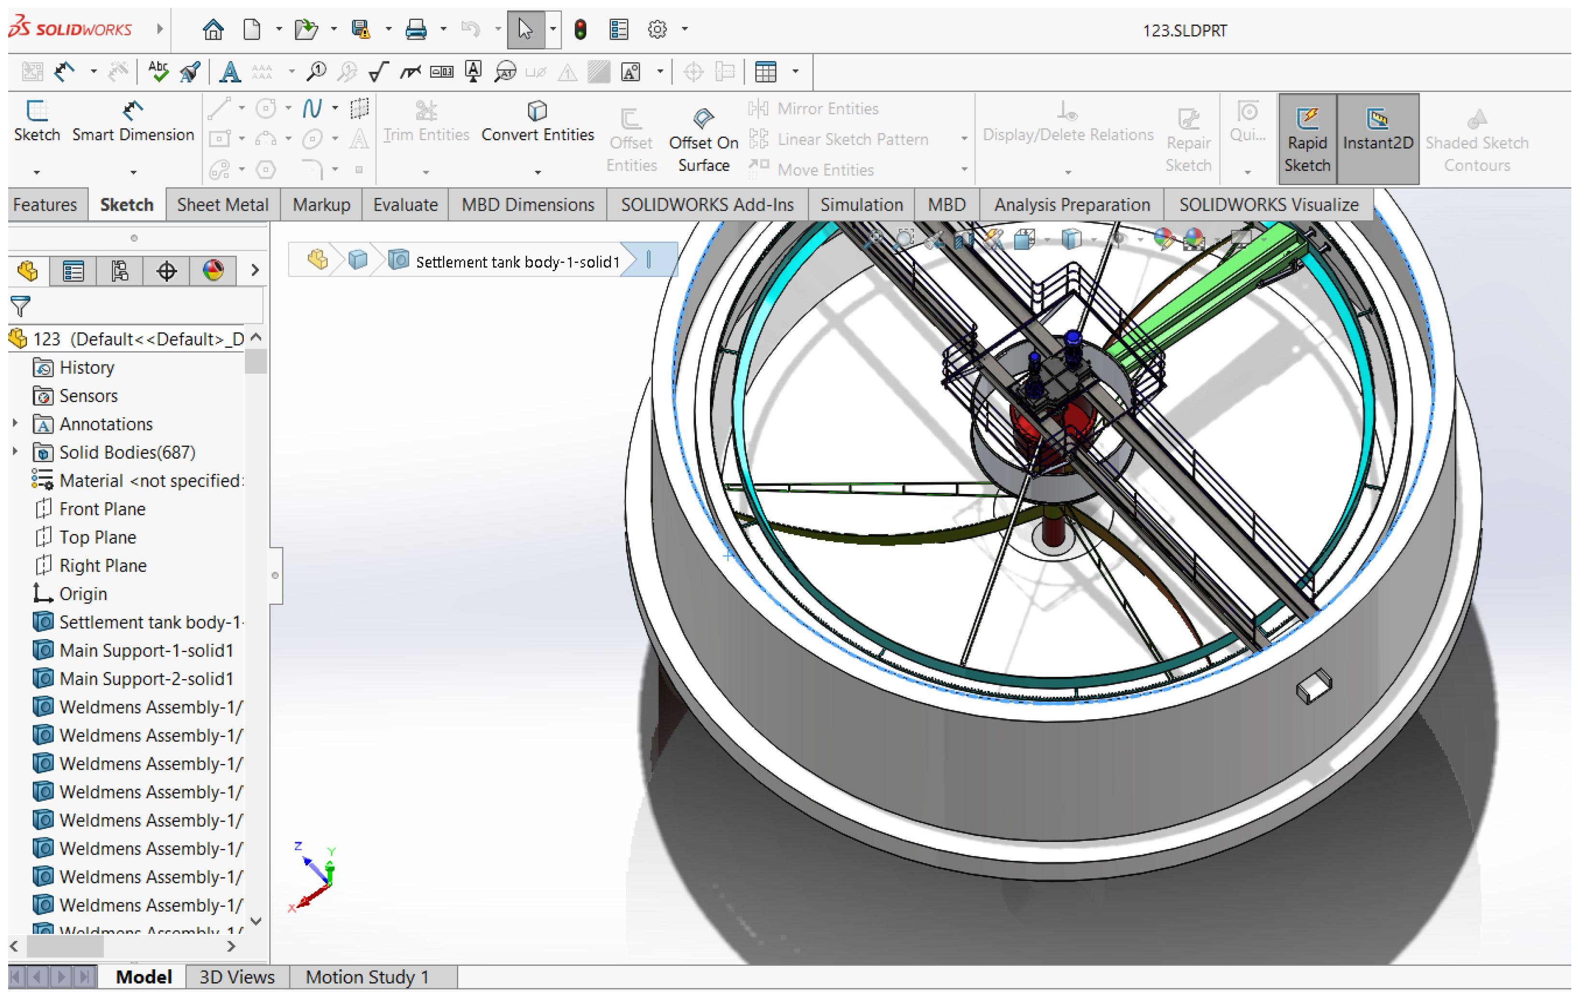Toggle the Select cursor tool
The image size is (1581, 1000).
tap(525, 29)
